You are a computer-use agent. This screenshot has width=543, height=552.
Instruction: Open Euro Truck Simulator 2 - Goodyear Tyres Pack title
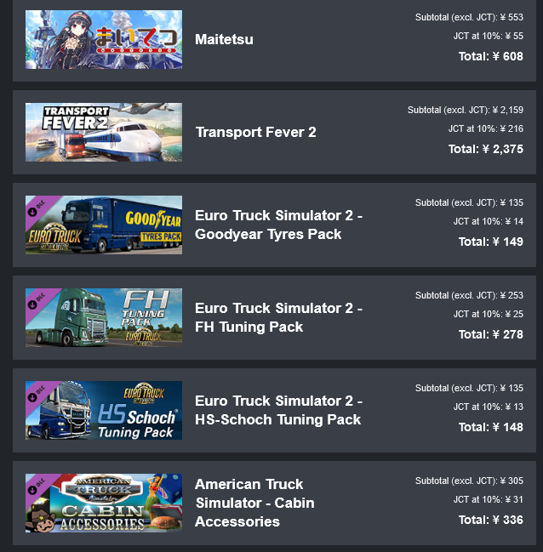(x=278, y=225)
